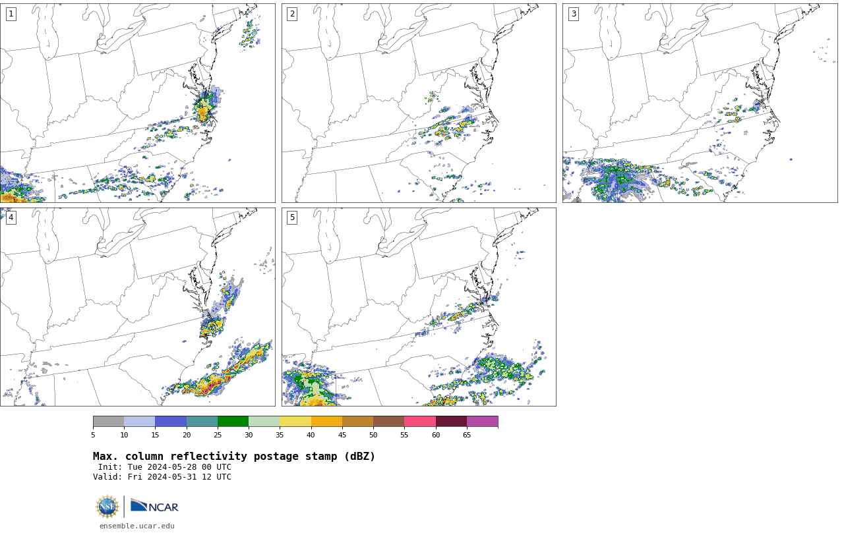Viewport: 844px width, 533px height.
Task: Click the colorbar tick label 20
Action: tap(187, 435)
